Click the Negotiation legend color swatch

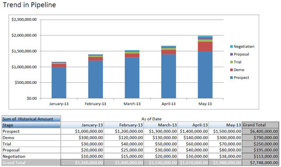pyautogui.click(x=231, y=47)
